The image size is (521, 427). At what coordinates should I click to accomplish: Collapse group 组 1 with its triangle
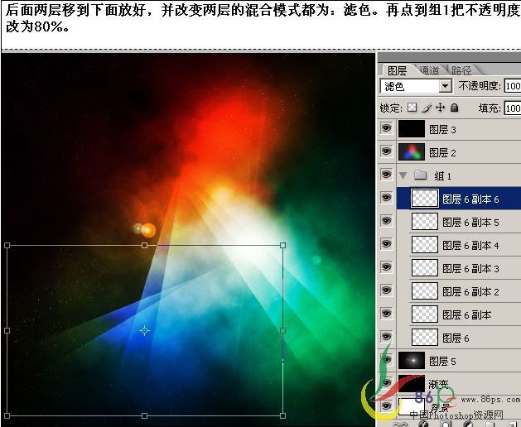point(403,175)
